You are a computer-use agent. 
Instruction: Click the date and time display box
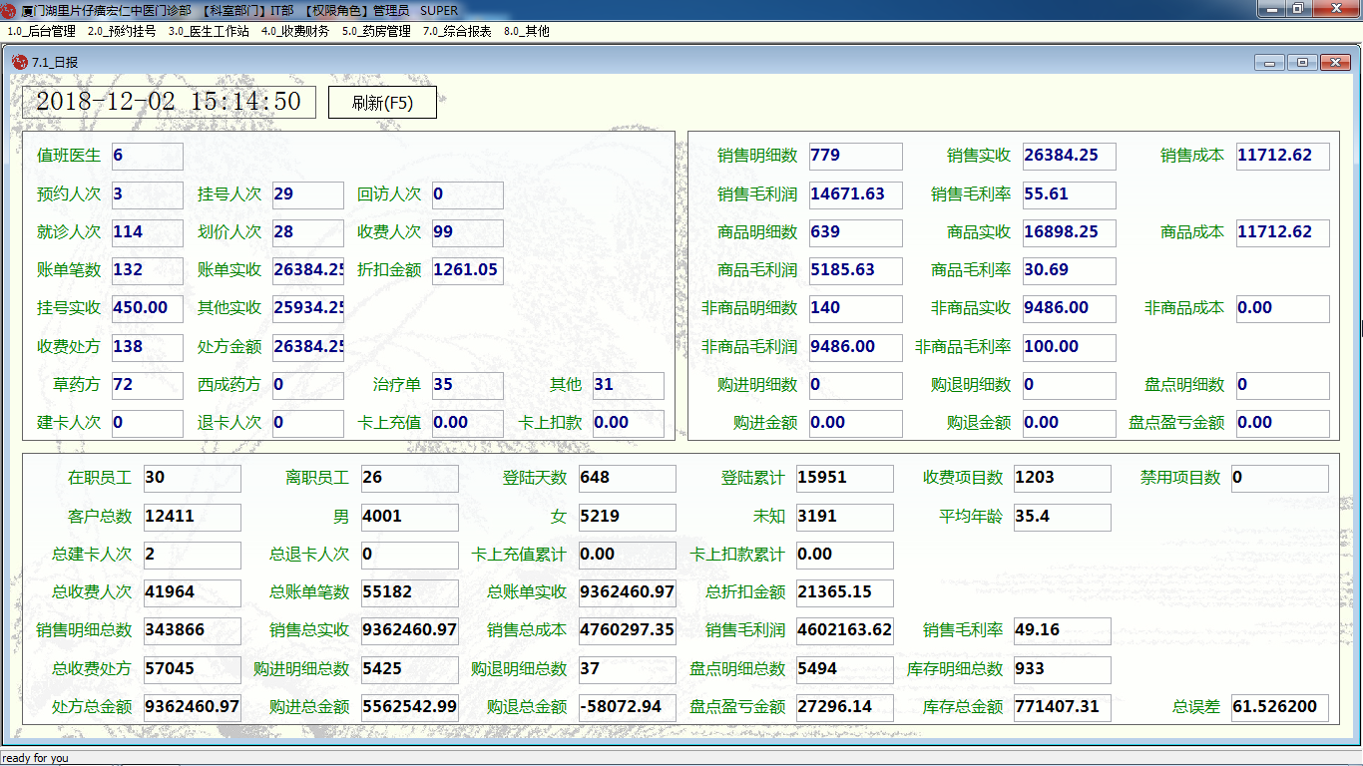click(x=169, y=102)
